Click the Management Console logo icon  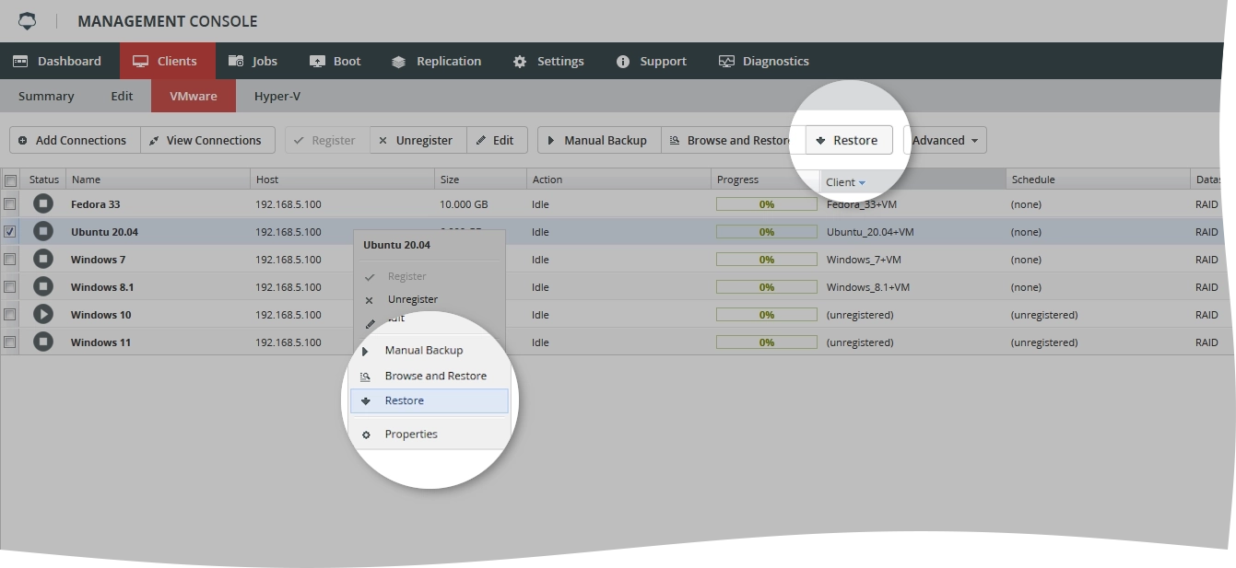point(28,21)
